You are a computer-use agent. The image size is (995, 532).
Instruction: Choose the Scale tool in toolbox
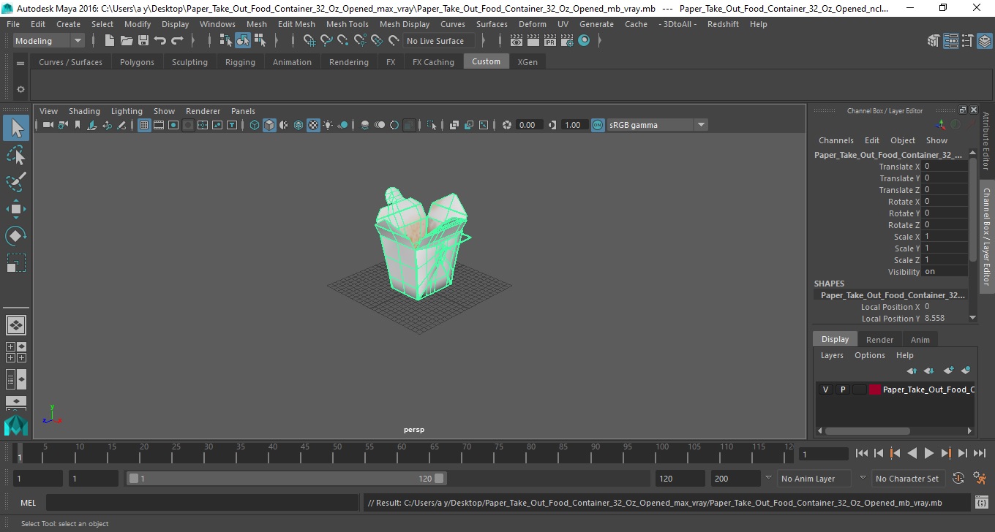coord(16,263)
